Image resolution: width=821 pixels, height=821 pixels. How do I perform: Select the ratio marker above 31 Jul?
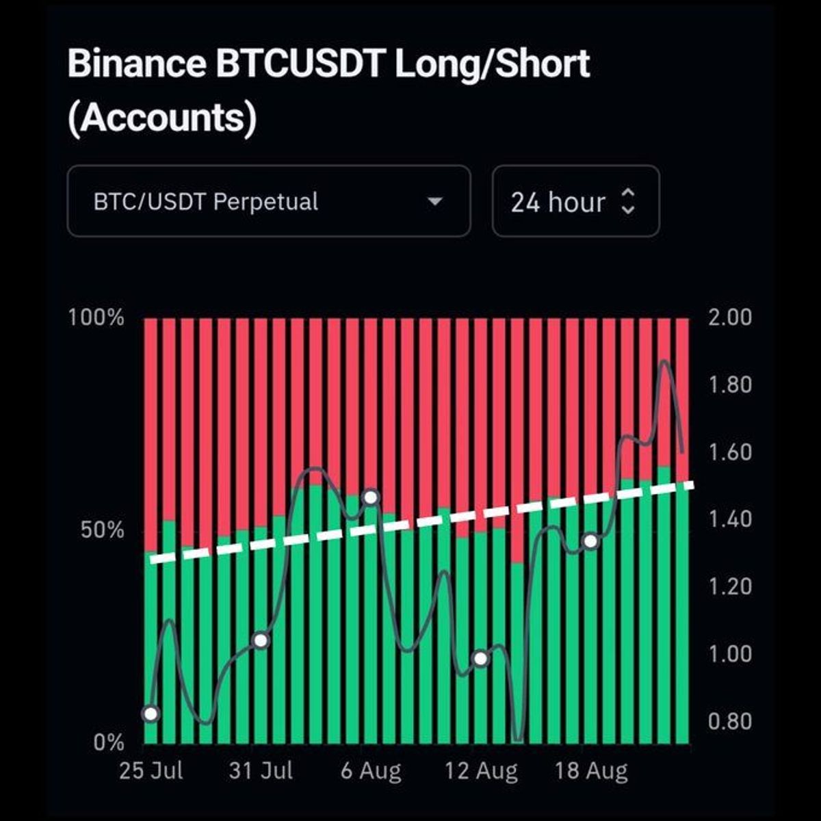(261, 641)
